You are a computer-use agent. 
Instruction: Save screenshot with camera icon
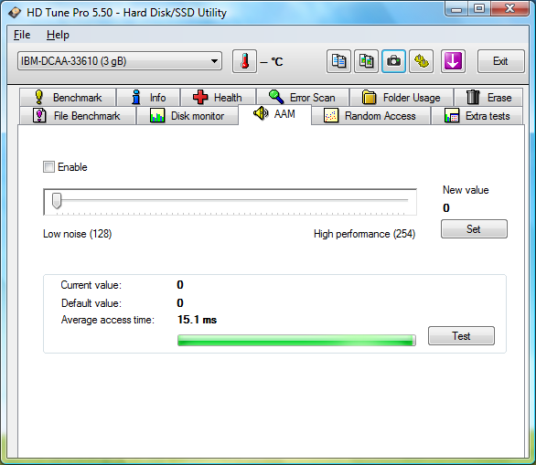pyautogui.click(x=394, y=61)
